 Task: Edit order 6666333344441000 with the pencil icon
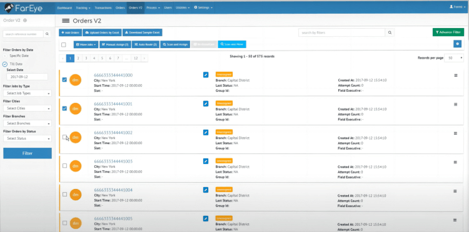[x=206, y=75]
